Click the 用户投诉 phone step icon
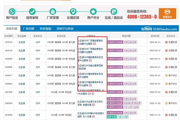 (x=12, y=12)
